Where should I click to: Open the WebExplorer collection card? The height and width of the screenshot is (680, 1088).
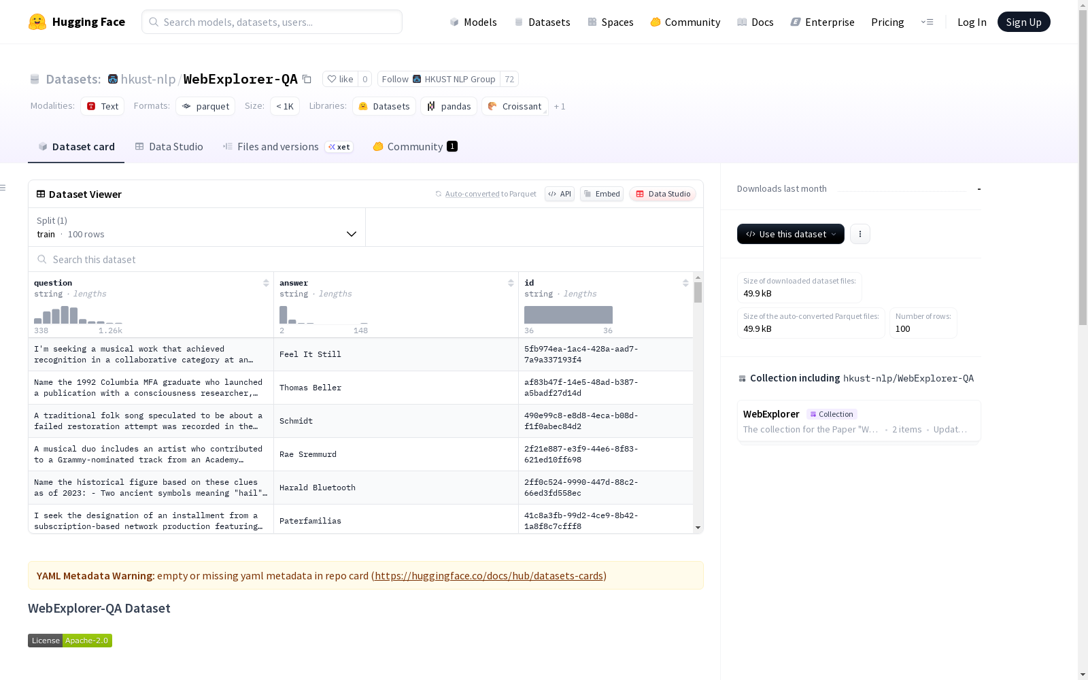coord(859,421)
